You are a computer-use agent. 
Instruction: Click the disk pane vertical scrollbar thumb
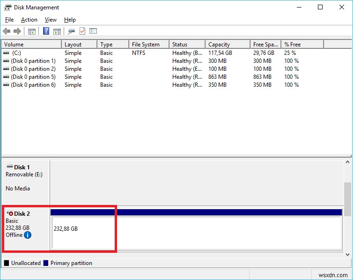point(347,199)
